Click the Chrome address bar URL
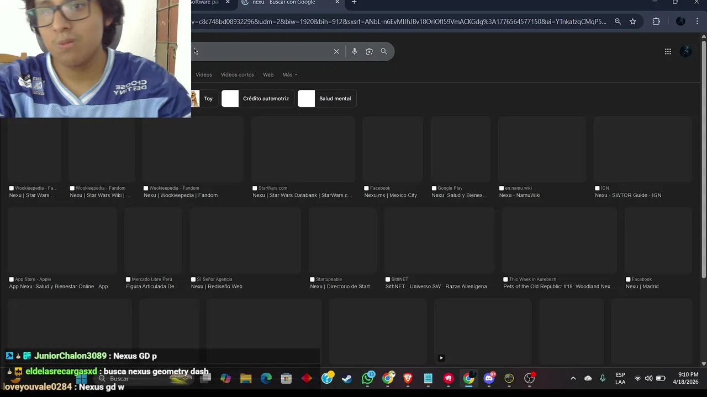 click(398, 22)
